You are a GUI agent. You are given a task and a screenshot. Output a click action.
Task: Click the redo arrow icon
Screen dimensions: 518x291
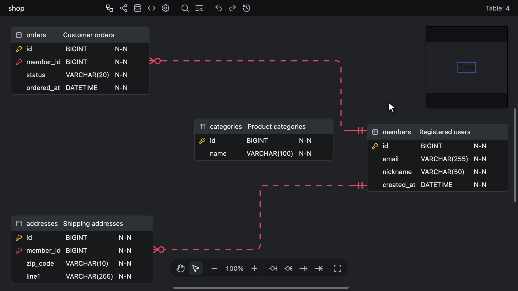[233, 8]
